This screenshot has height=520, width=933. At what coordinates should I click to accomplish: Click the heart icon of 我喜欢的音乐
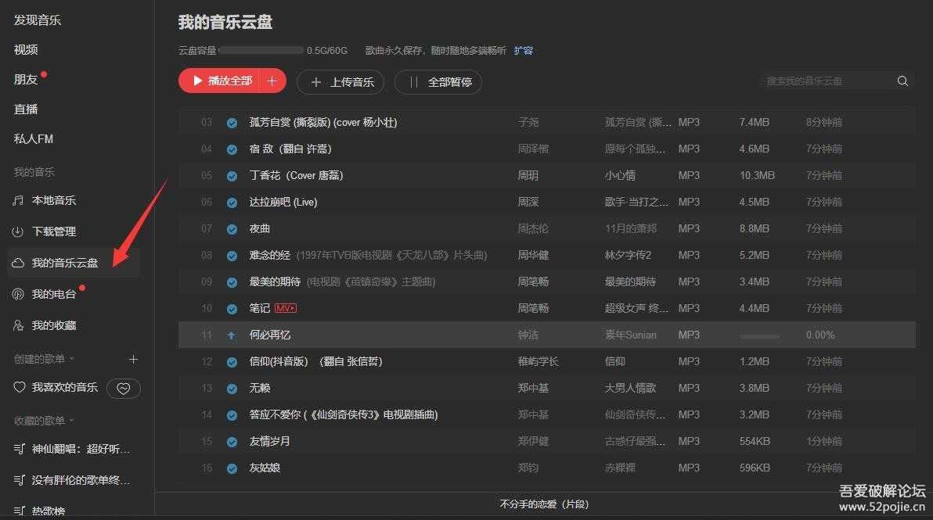19,387
